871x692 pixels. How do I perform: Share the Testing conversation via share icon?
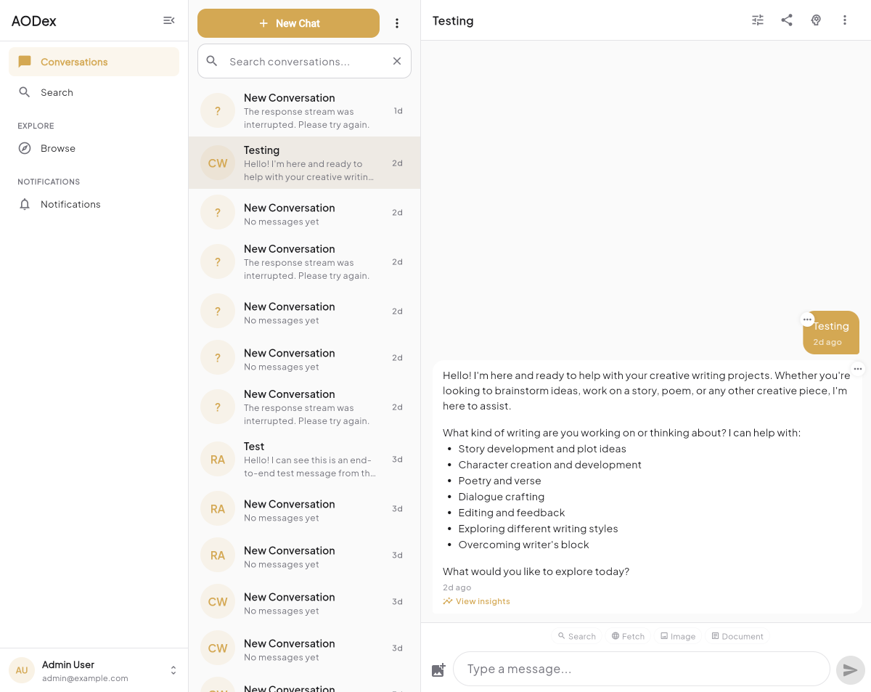[787, 20]
